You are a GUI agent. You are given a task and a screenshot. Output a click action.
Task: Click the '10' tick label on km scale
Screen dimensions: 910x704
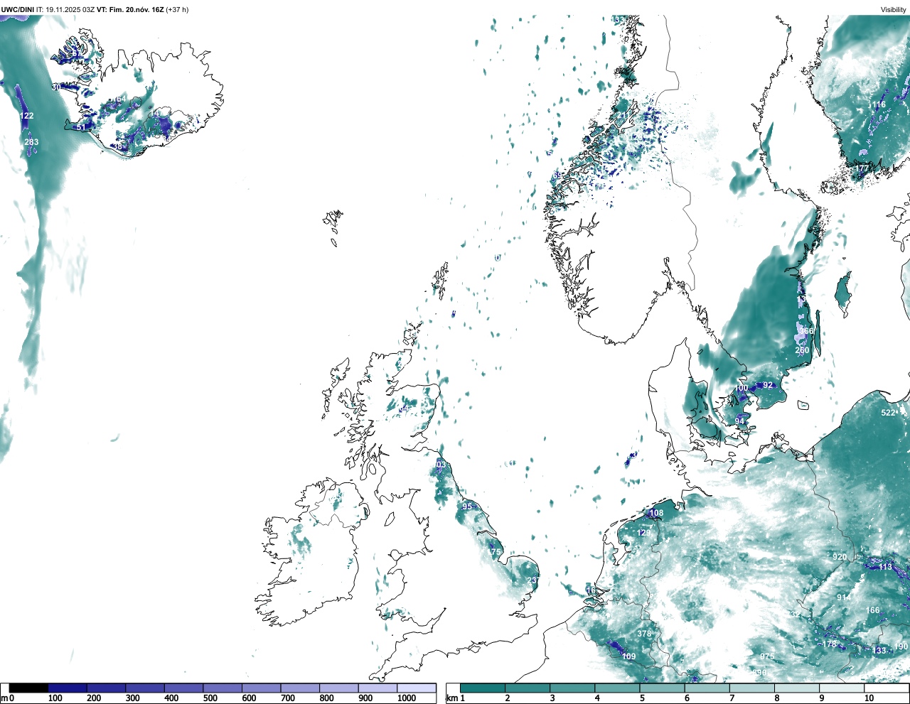click(x=869, y=698)
